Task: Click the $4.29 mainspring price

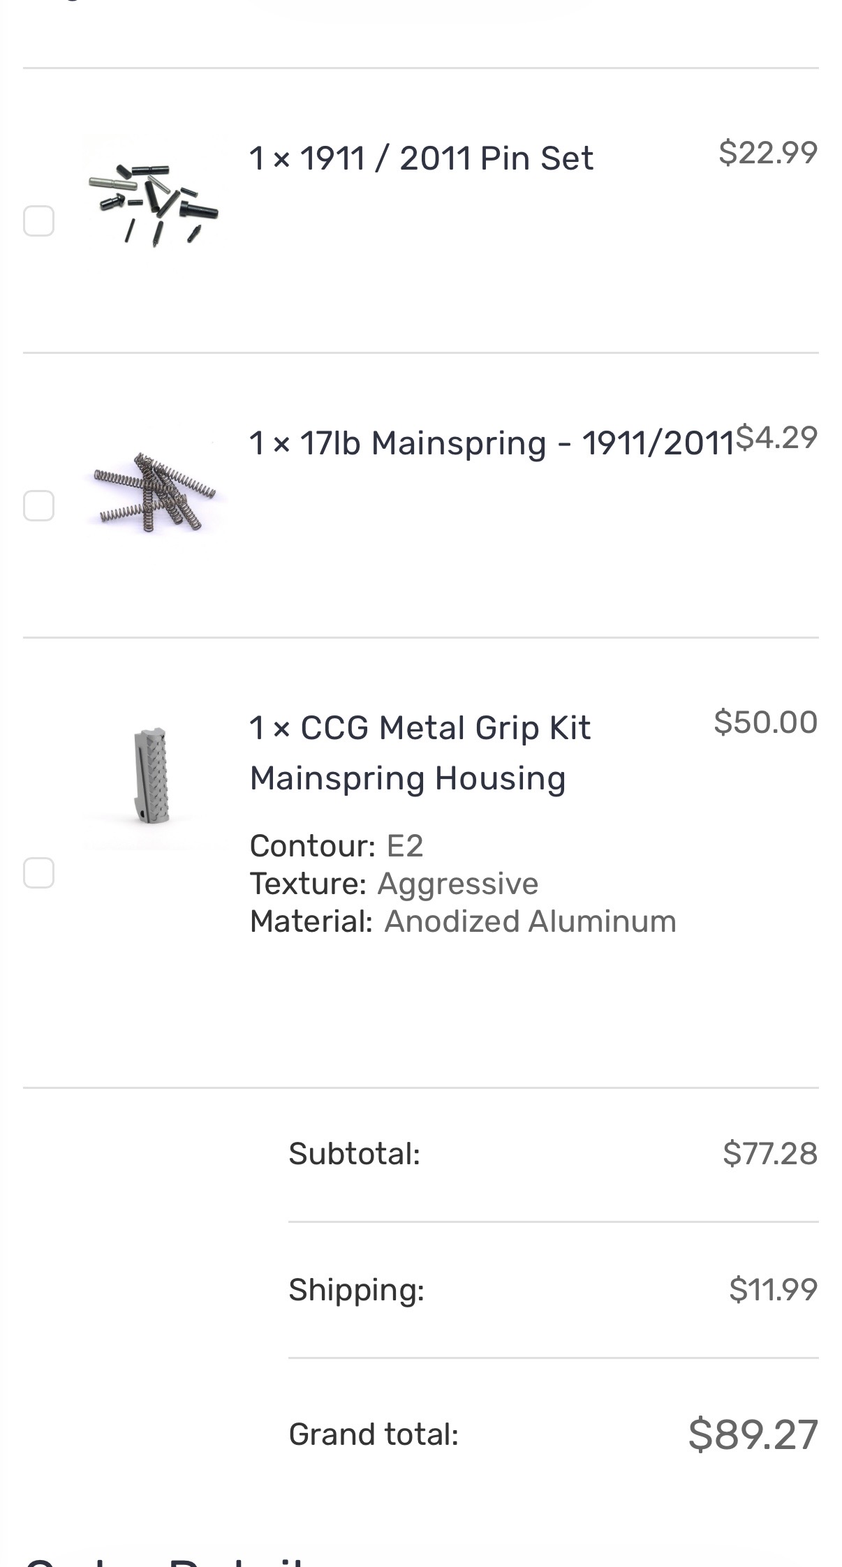Action: tap(776, 437)
